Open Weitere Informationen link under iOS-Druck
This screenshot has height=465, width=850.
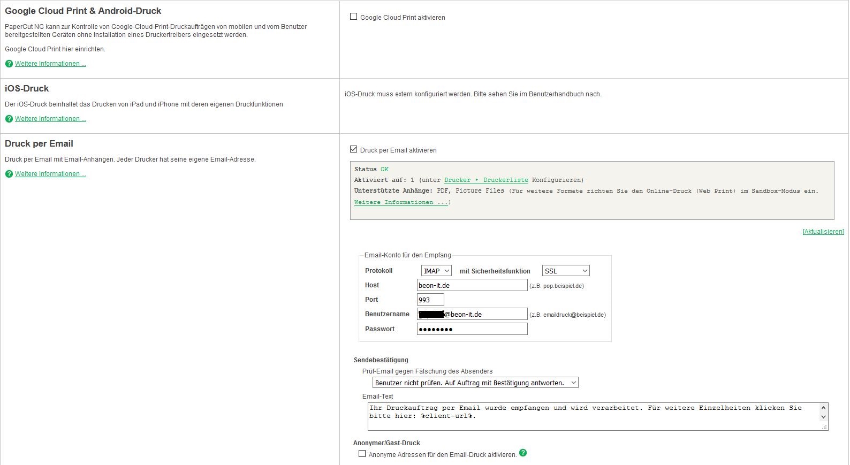tap(50, 119)
